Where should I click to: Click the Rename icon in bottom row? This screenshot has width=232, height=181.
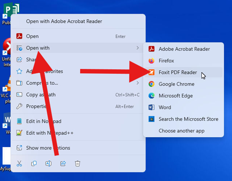pyautogui.click(x=49, y=163)
